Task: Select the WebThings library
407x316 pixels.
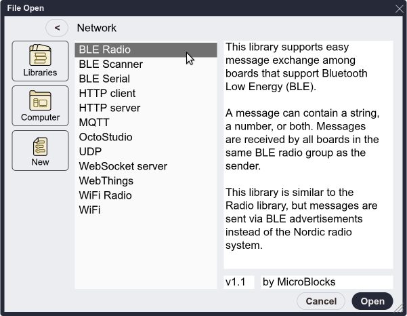Action: (x=146, y=180)
